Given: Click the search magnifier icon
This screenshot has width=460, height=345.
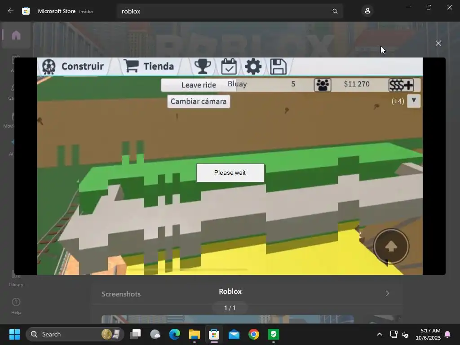Looking at the screenshot, I should click(x=335, y=11).
